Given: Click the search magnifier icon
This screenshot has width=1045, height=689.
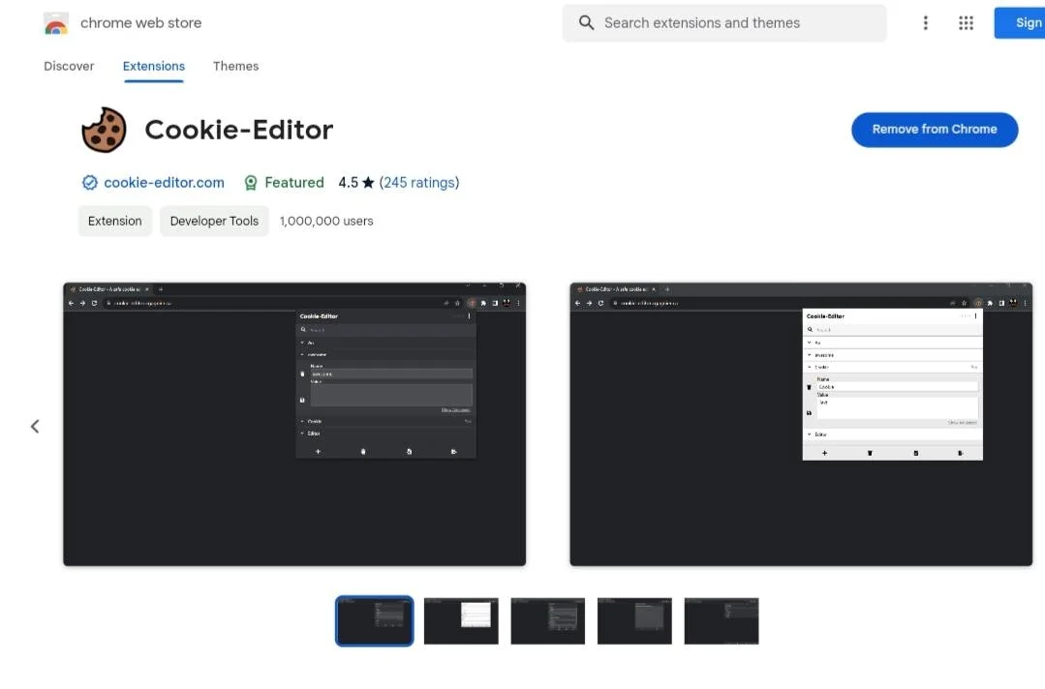Looking at the screenshot, I should click(586, 22).
